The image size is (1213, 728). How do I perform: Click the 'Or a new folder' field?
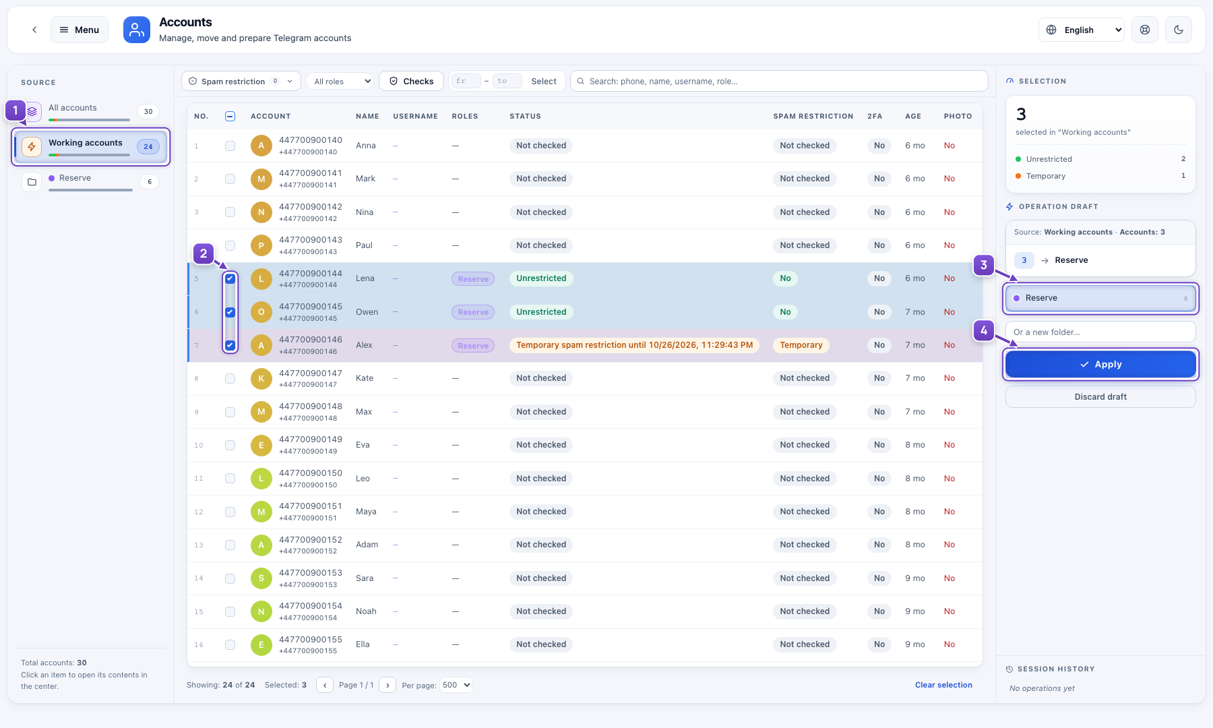coord(1100,332)
